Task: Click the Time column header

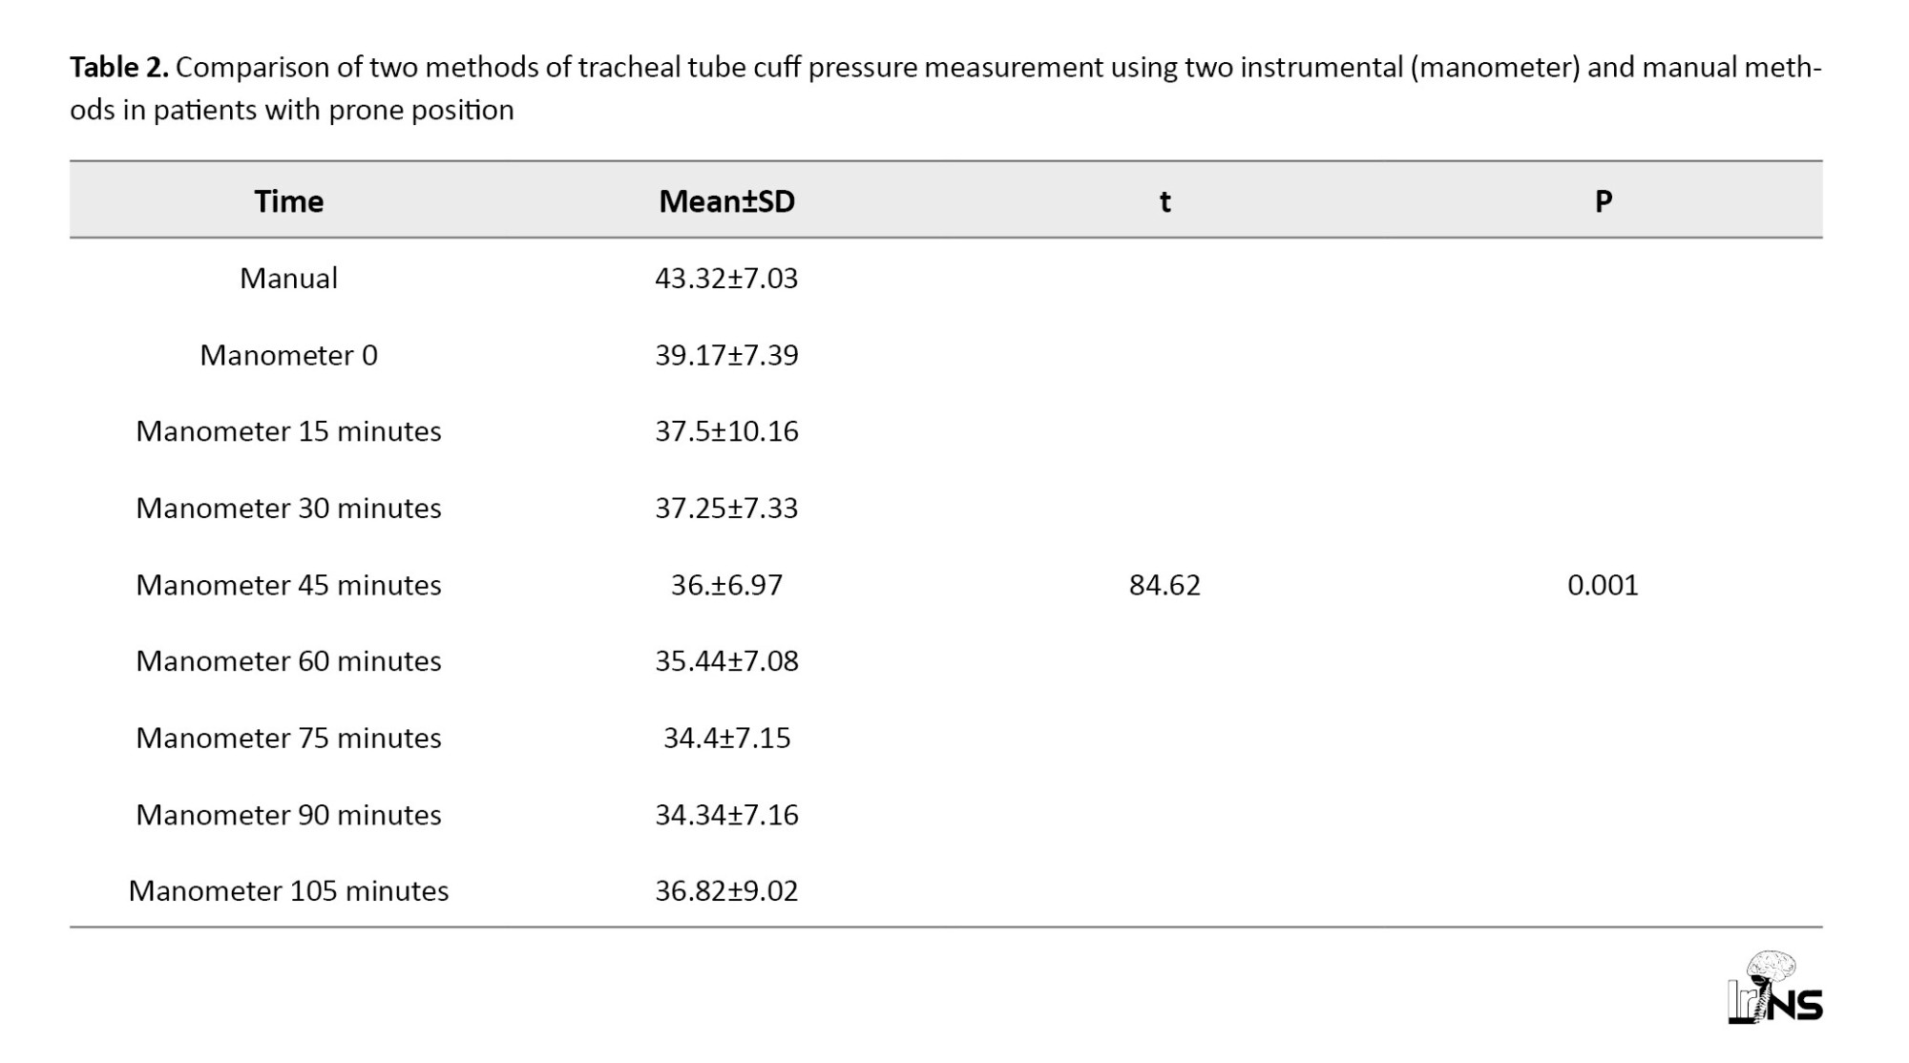Action: pyautogui.click(x=288, y=201)
